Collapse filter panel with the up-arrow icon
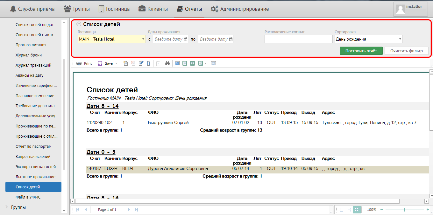Viewport: 433px width, 215px height. [79, 24]
